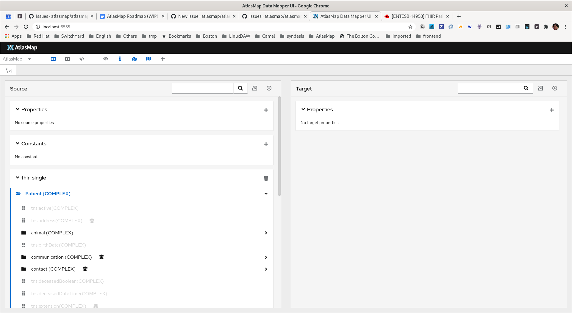The image size is (572, 313).
Task: Toggle show mapped fields icon
Action: 134,59
